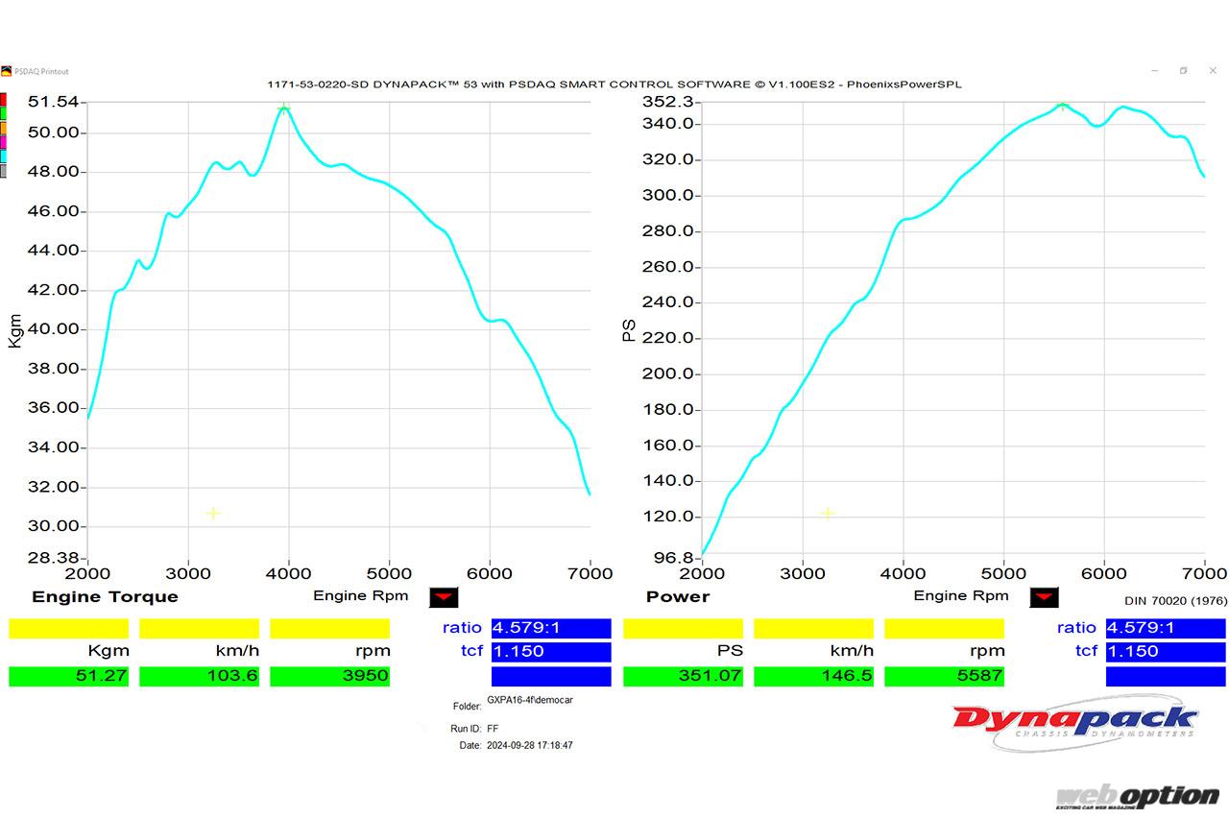1229x819 pixels.
Task: Restore down the PSDAQ Printout window
Action: [1183, 71]
